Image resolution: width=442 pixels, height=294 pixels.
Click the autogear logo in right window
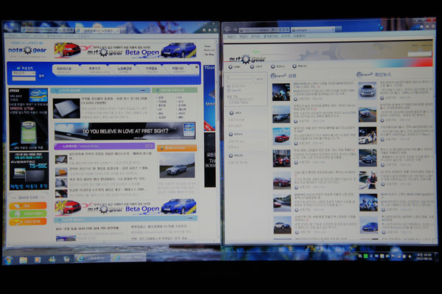[247, 59]
